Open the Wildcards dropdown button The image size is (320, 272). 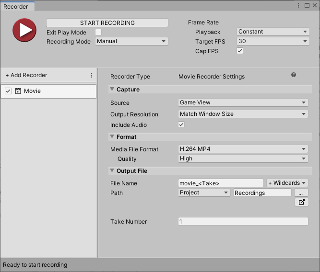pos(287,183)
